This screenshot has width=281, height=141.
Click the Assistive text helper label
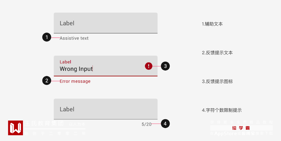pyautogui.click(x=74, y=38)
